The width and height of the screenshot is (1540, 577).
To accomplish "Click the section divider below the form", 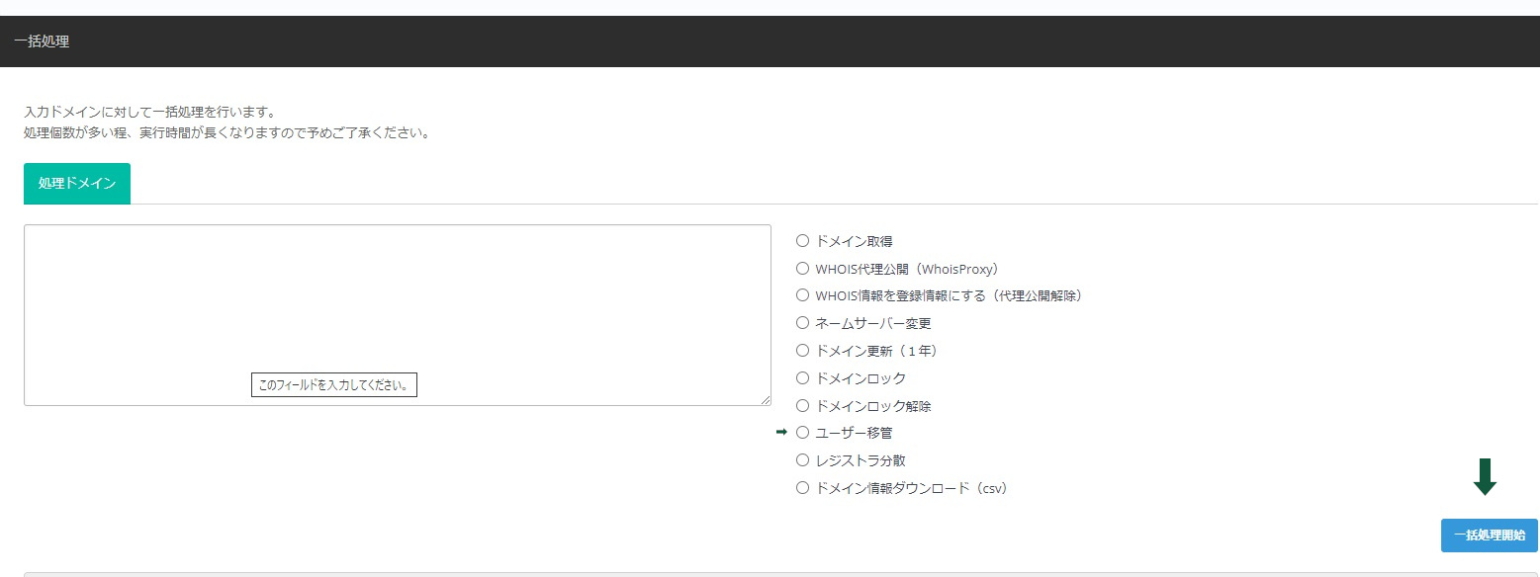I will coord(770,573).
